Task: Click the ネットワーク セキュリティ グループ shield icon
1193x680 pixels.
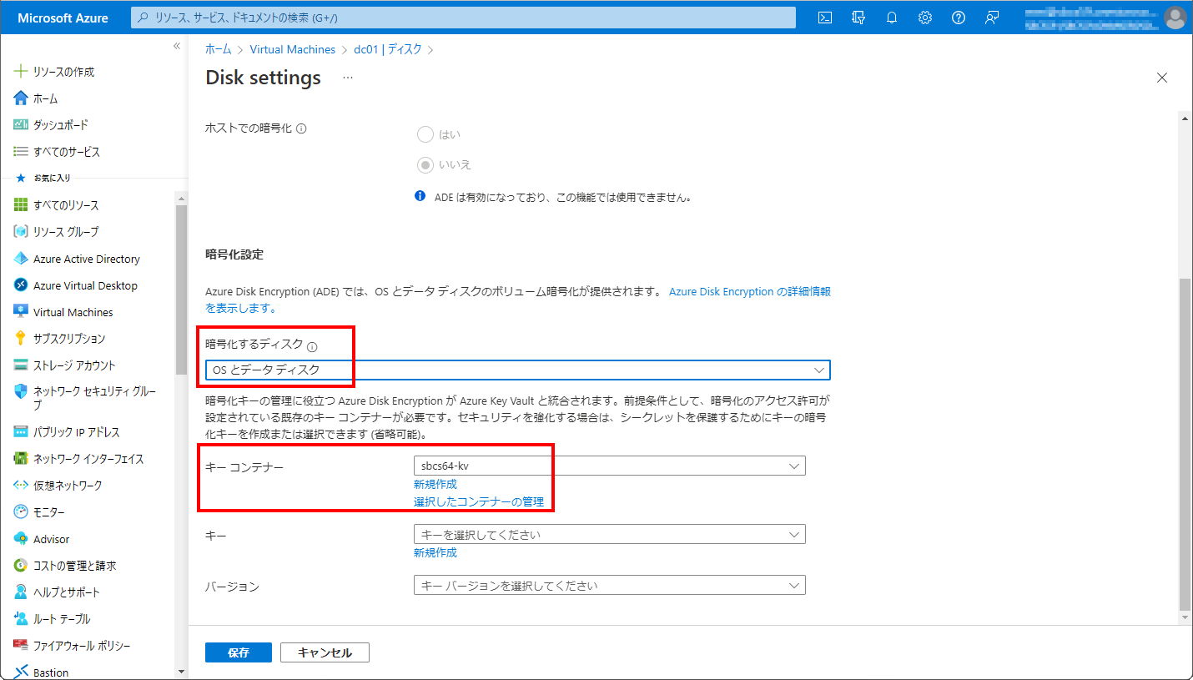Action: click(x=21, y=391)
